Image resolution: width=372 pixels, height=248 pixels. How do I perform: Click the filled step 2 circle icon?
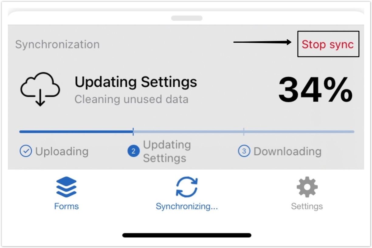(133, 151)
